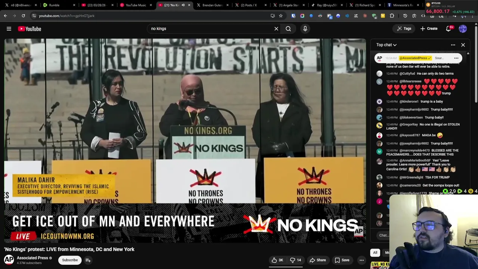Select the @cameronu20 chat message
The image size is (478, 269).
coord(419,185)
